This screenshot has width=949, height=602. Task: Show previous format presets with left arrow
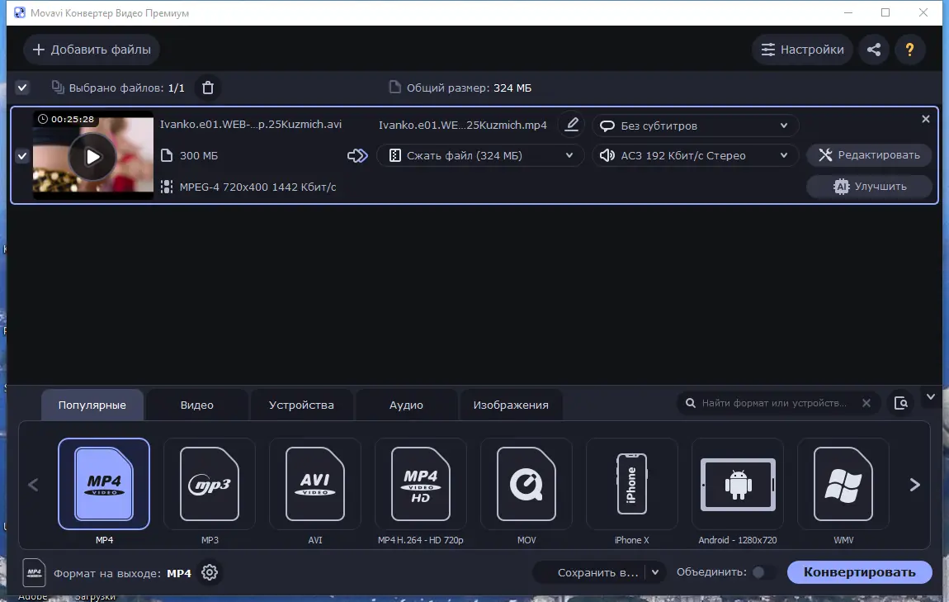33,485
